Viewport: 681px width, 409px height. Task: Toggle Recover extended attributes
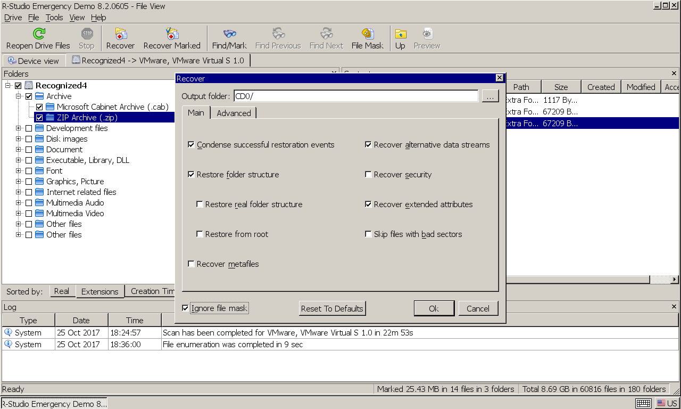[368, 204]
